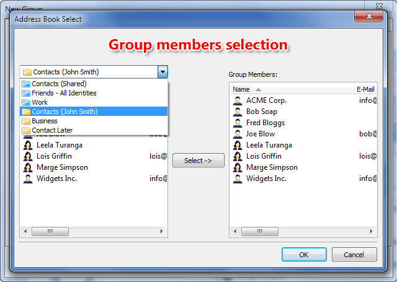The width and height of the screenshot is (397, 282).
Task: Click Bob Soap avatar icon in Group Members
Action: pyautogui.click(x=238, y=112)
